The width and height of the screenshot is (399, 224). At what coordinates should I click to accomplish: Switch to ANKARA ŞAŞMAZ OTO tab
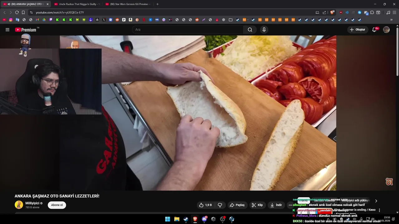tap(25, 4)
